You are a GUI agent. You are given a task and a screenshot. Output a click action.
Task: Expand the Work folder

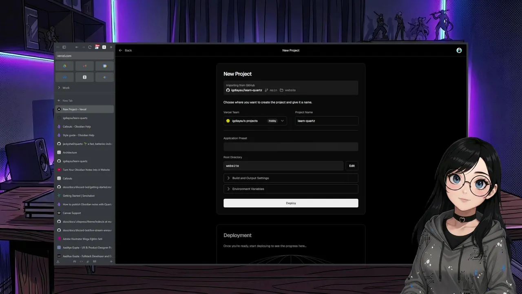(x=84, y=88)
